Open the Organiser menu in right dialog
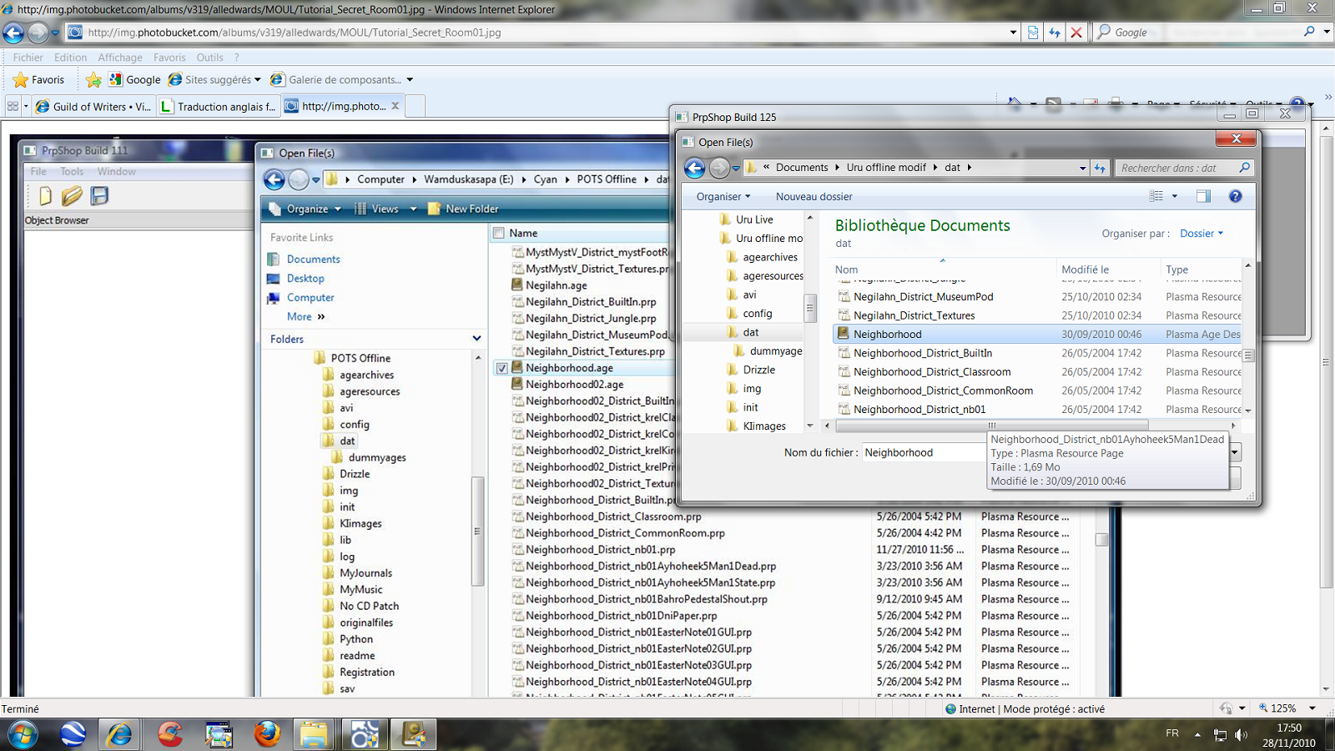The width and height of the screenshot is (1335, 751). tap(723, 197)
